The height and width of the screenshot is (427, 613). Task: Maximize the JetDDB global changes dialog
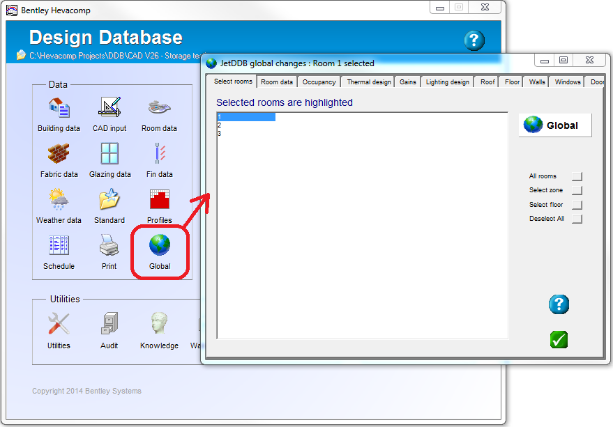[563, 60]
